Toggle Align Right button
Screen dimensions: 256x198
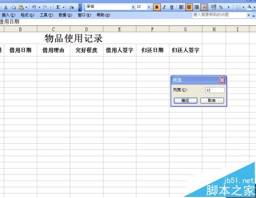[x=197, y=7]
